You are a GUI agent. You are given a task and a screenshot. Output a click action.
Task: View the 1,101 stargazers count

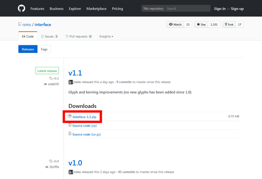(214, 25)
